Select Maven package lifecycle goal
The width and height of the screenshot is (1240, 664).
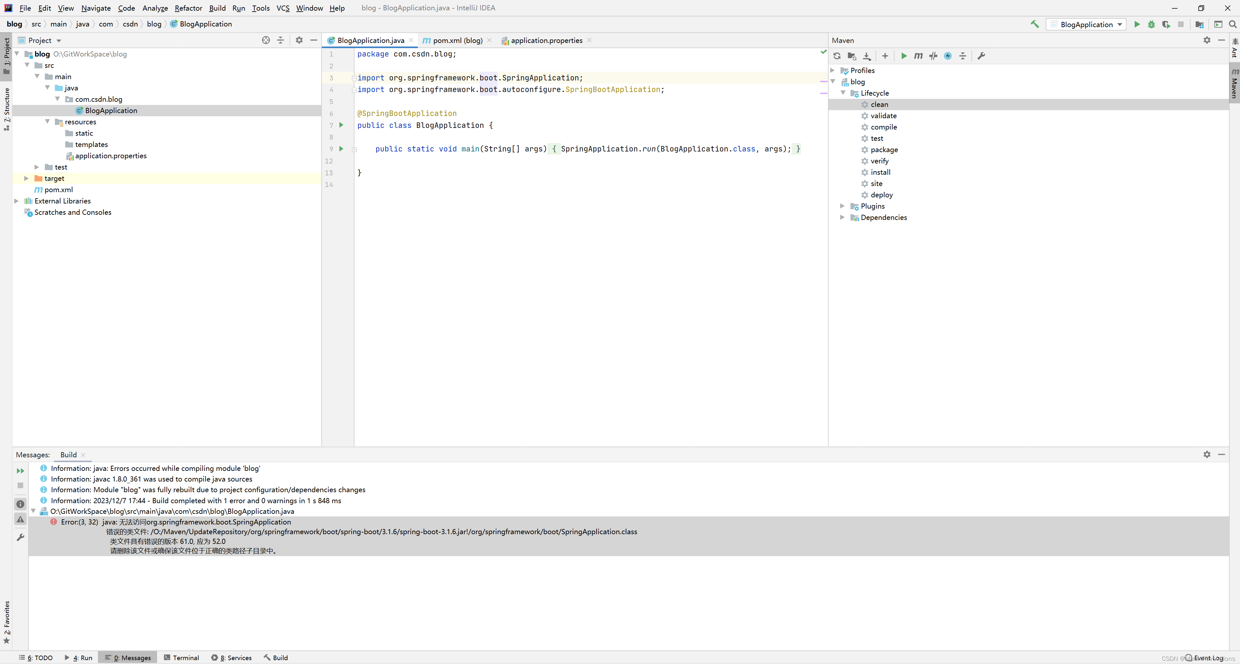[884, 150]
